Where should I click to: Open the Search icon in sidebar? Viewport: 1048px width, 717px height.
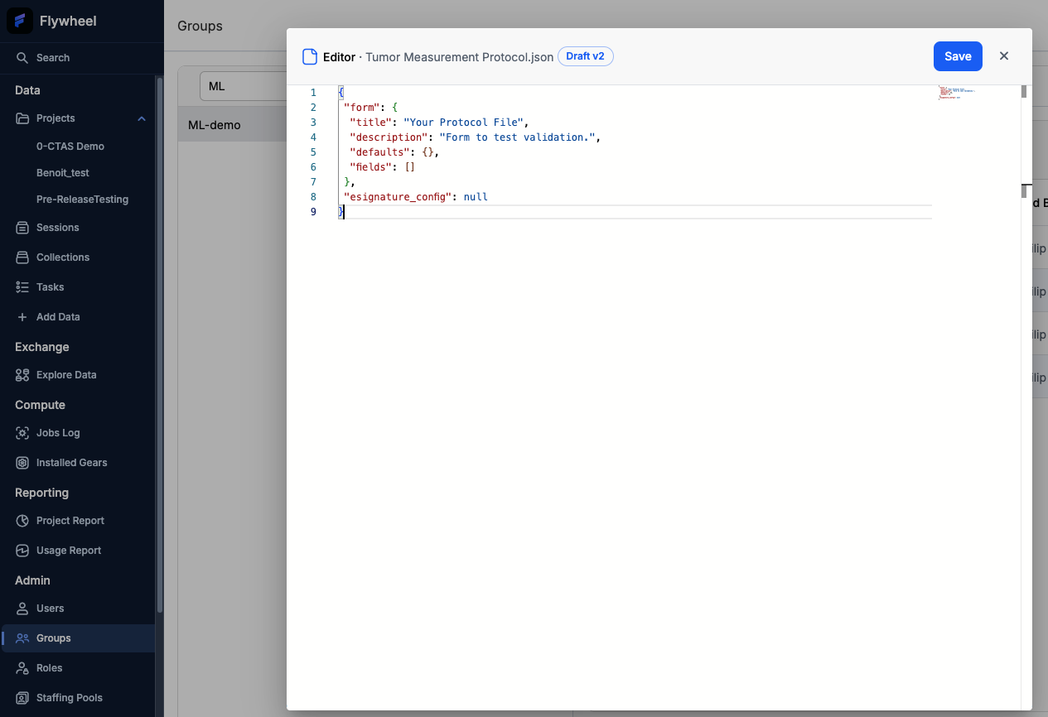click(x=22, y=58)
